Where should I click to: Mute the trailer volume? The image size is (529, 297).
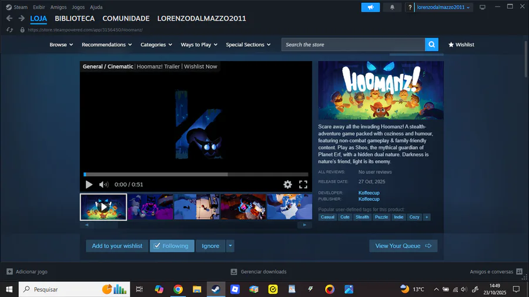click(103, 184)
